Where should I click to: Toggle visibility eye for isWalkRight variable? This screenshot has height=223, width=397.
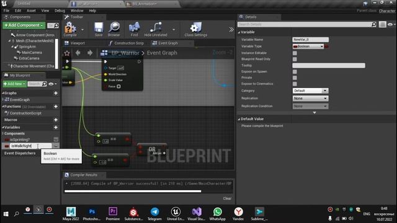coord(56,146)
